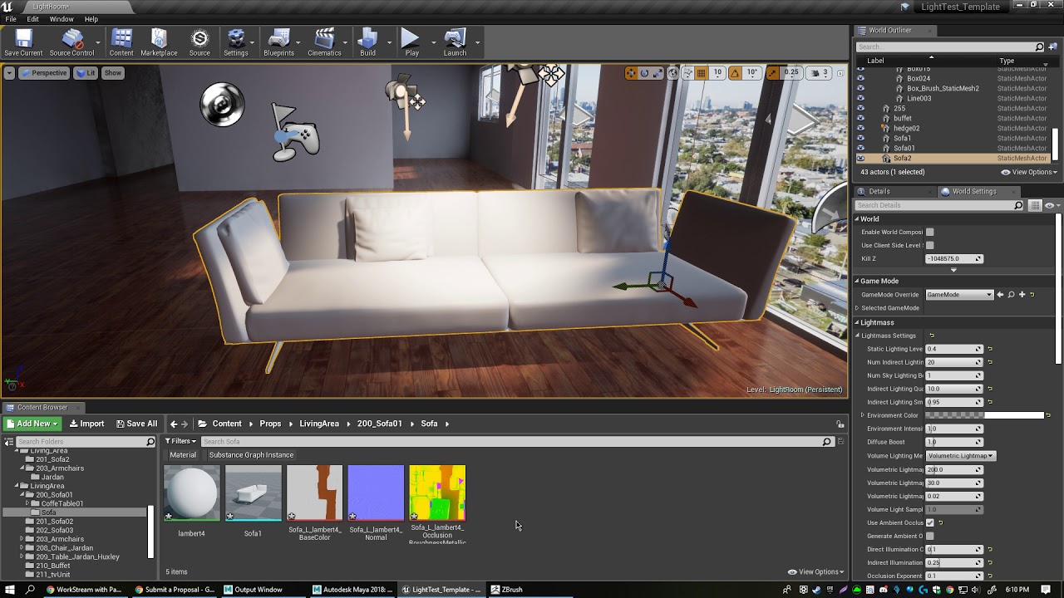Open the File menu

pos(11,19)
